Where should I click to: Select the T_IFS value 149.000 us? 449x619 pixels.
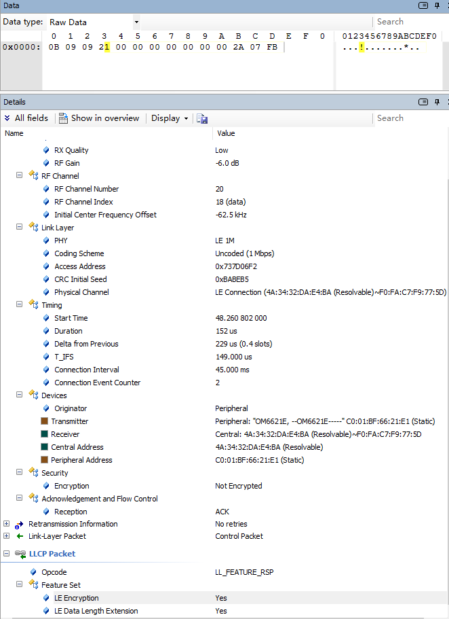[x=234, y=357]
